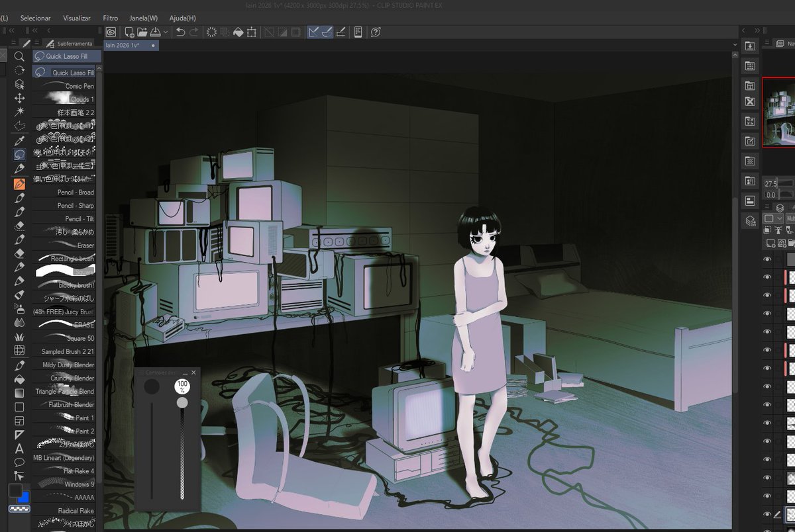Open the Visualizar menu
The width and height of the screenshot is (795, 532).
(77, 18)
